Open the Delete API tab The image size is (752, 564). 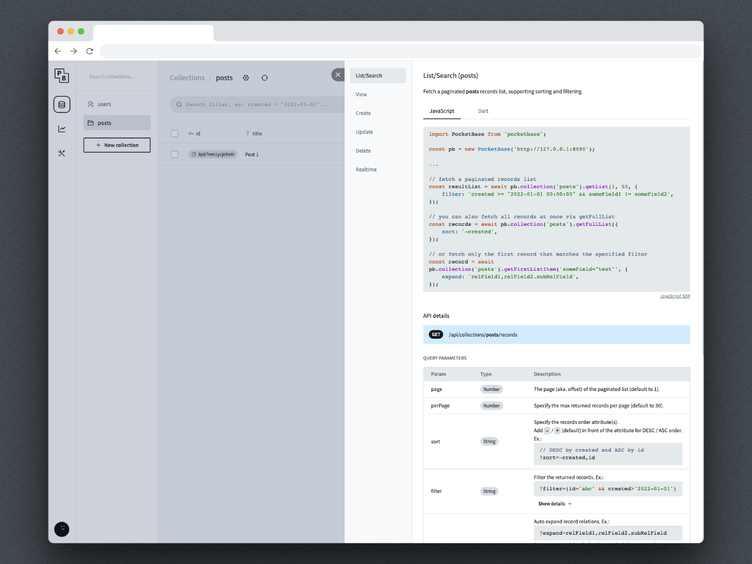(x=378, y=151)
